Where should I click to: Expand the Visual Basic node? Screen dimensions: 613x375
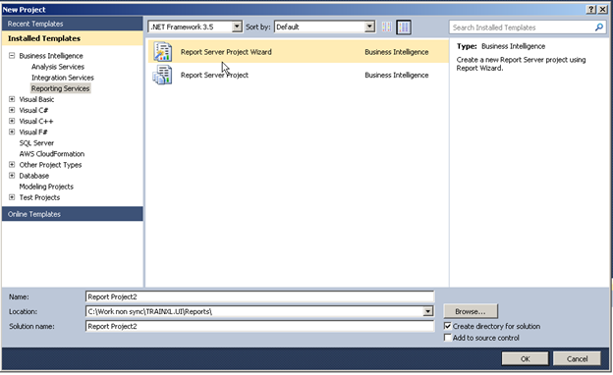click(x=12, y=99)
